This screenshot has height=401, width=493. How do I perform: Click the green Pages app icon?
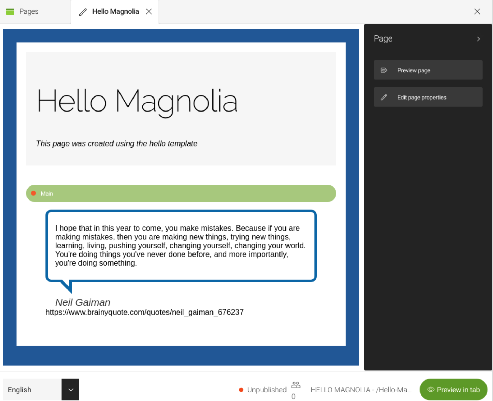point(10,11)
